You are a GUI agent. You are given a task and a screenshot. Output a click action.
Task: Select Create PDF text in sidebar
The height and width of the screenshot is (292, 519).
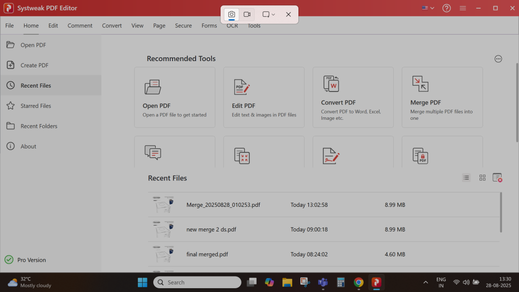point(35,65)
